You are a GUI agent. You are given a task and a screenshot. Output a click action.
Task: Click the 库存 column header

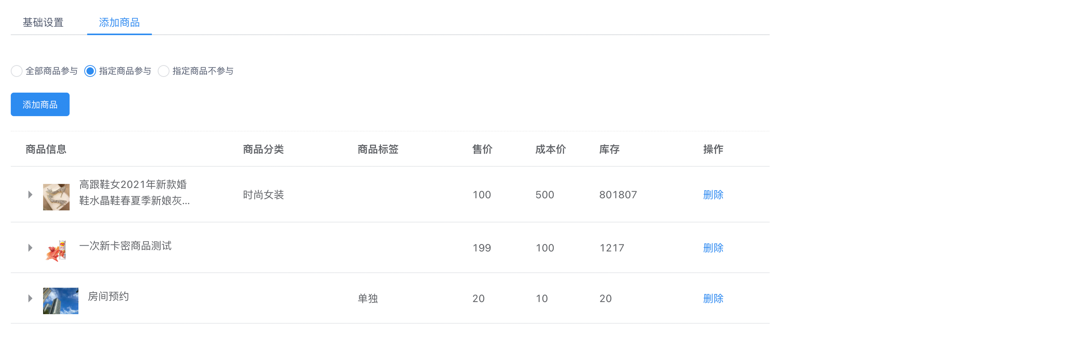(609, 149)
